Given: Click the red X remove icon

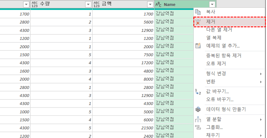Looking at the screenshot, I should point(198,22).
